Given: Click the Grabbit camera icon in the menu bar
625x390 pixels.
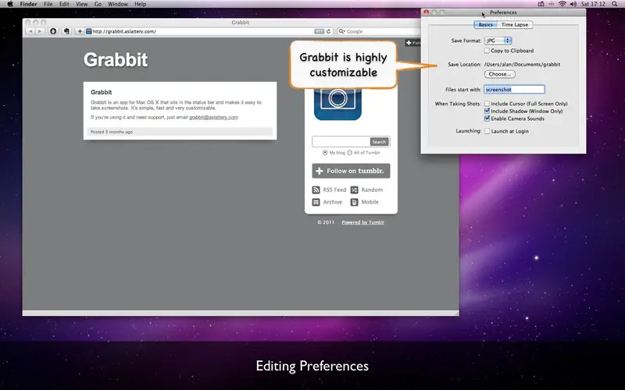Looking at the screenshot, I should point(541,4).
